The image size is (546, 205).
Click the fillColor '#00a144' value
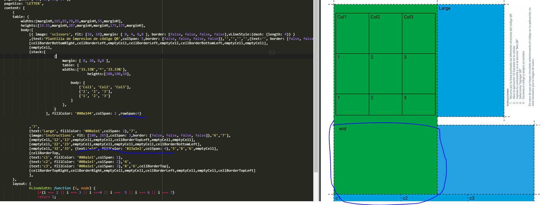(85, 114)
